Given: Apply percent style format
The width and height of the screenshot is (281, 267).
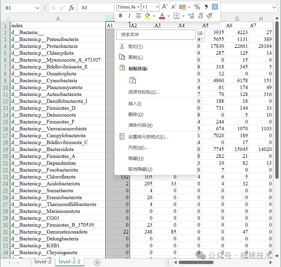Looking at the screenshot, I should (197, 7).
